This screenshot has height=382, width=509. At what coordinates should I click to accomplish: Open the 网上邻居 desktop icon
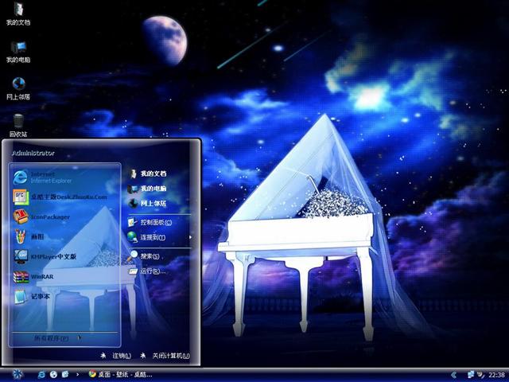coord(18,88)
